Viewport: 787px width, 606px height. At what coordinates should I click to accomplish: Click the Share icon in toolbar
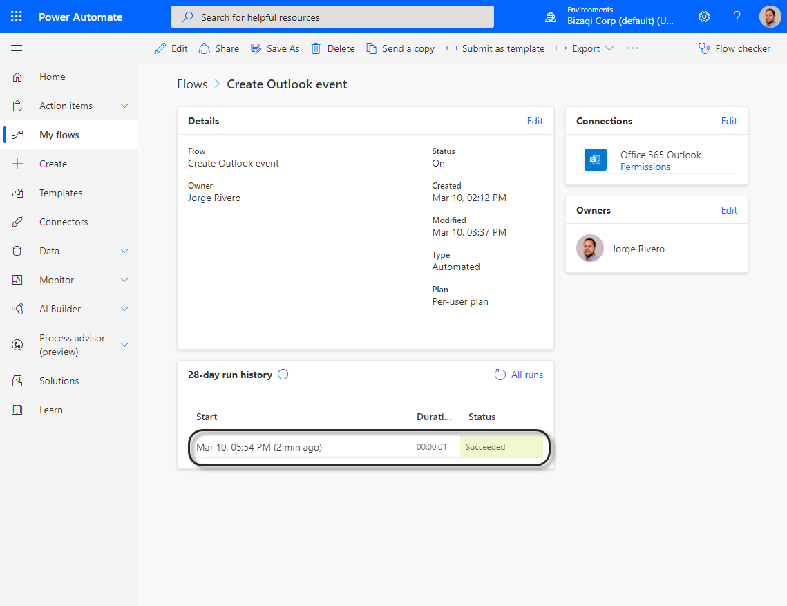coord(205,48)
